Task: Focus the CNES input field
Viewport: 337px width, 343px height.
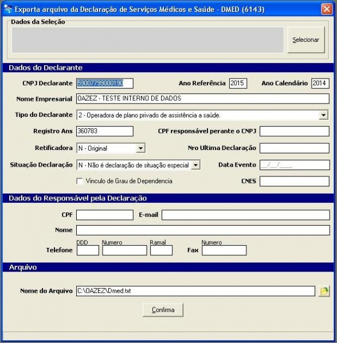Action: 295,182
